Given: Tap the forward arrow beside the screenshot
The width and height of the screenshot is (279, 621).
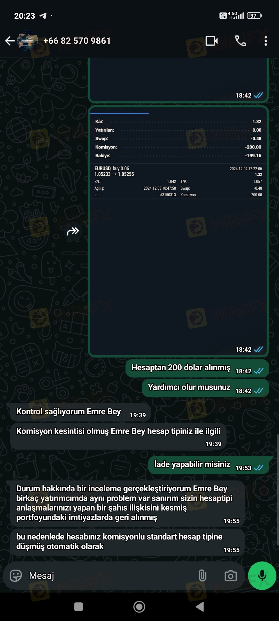Looking at the screenshot, I should pos(73,231).
